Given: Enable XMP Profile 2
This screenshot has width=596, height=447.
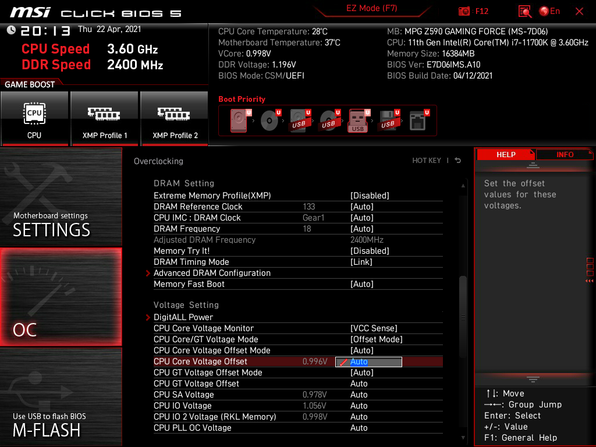Looking at the screenshot, I should [x=175, y=118].
